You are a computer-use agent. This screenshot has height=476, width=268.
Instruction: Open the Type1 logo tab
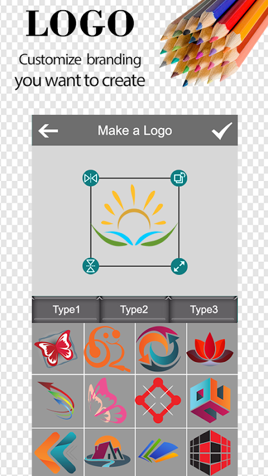pos(66,309)
